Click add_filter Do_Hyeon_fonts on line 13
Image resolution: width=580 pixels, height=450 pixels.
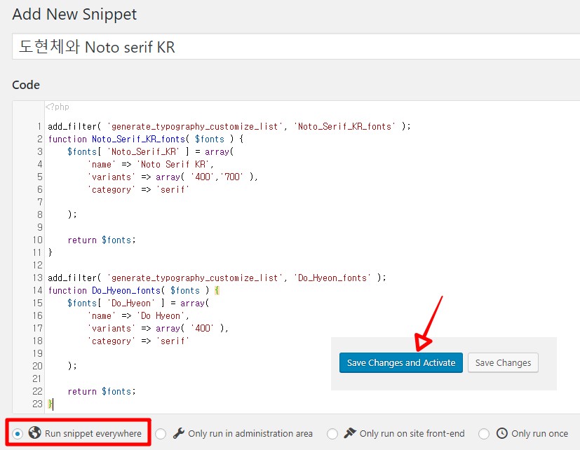coord(217,278)
